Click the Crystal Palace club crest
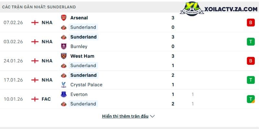This screenshot has width=259, height=129. pos(63,85)
